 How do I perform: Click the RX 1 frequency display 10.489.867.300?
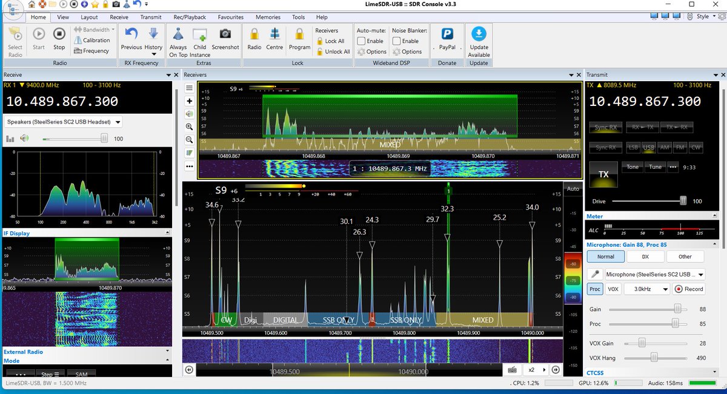pyautogui.click(x=61, y=101)
